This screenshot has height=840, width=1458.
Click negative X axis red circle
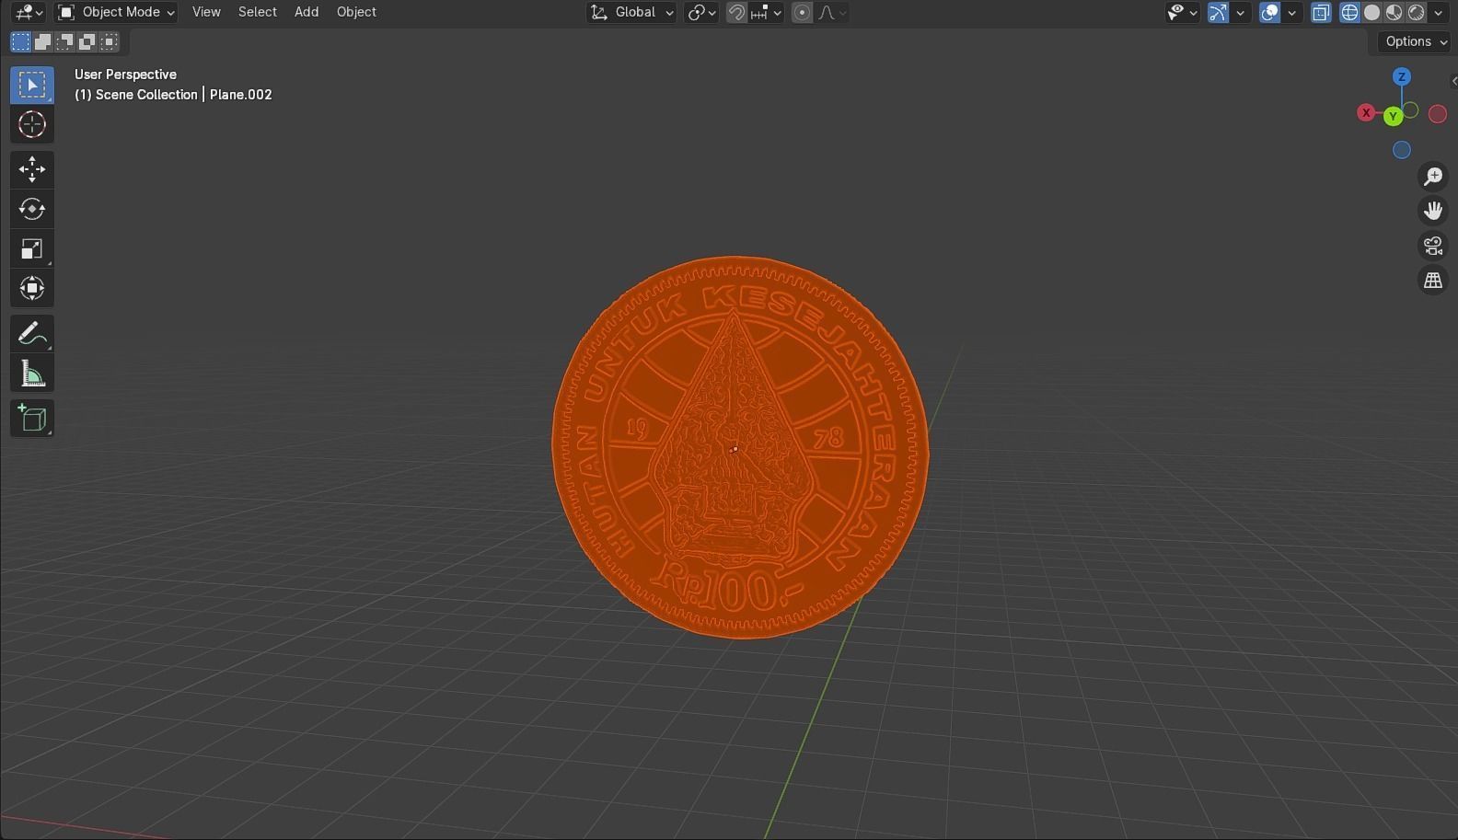click(x=1438, y=114)
